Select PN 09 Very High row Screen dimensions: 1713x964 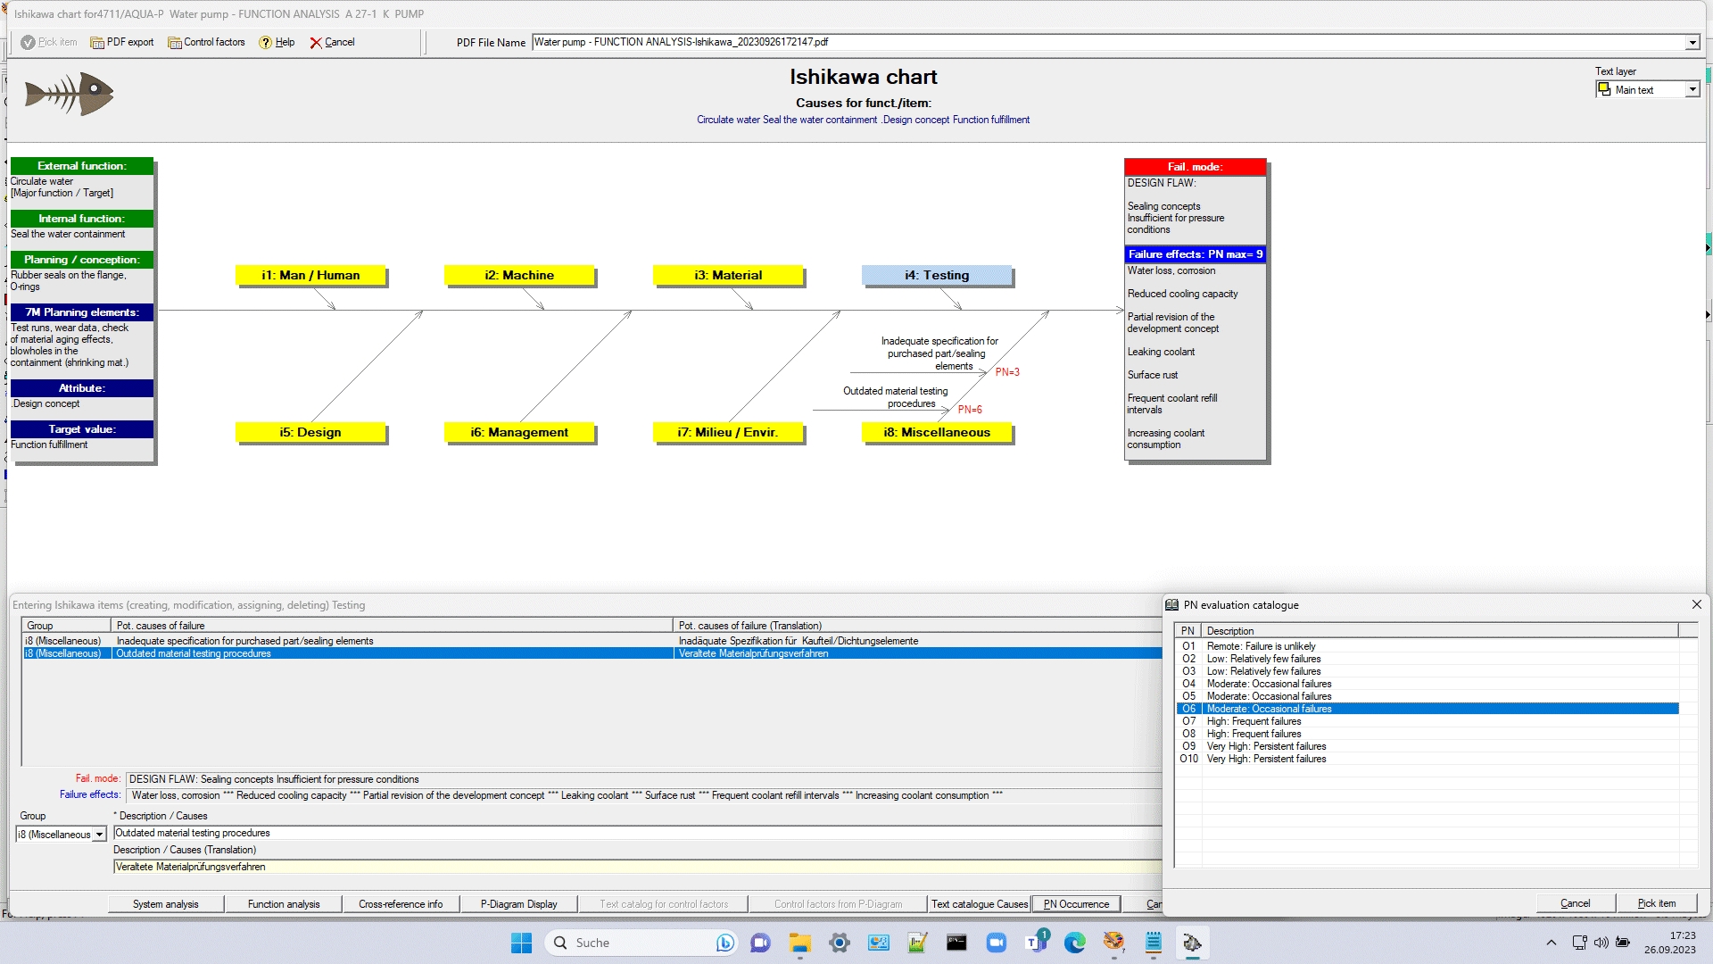(1266, 746)
